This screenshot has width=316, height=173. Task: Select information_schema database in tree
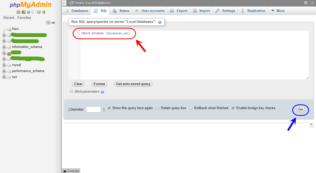point(27,47)
